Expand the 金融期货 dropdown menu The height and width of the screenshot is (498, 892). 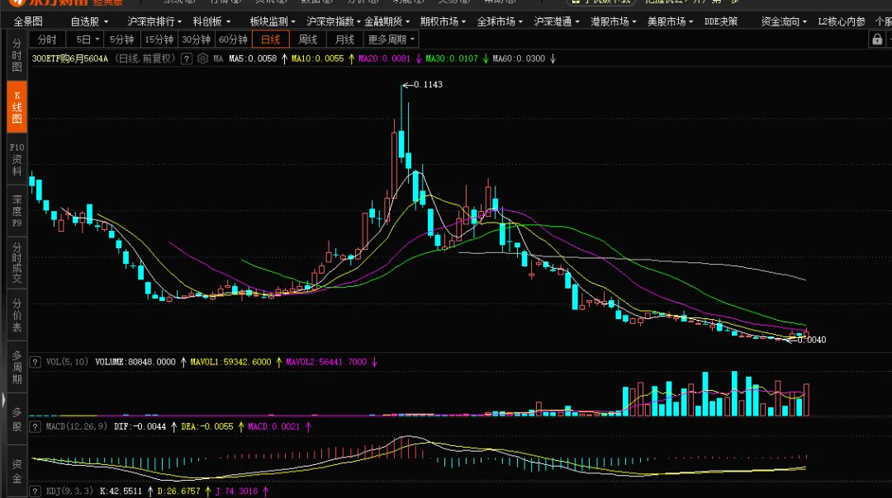387,21
